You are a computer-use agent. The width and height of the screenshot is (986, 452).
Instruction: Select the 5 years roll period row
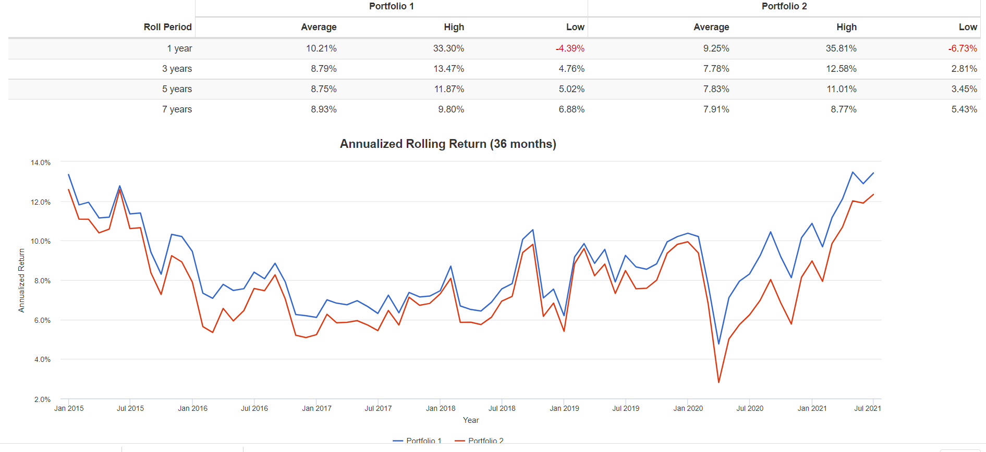177,89
